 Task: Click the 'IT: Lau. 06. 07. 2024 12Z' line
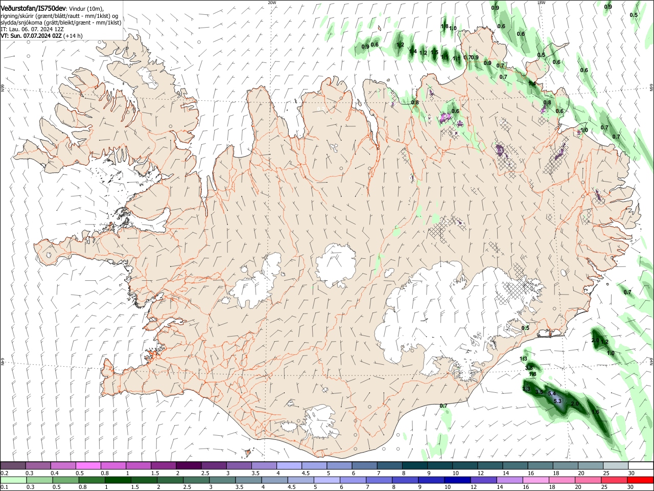[32, 29]
